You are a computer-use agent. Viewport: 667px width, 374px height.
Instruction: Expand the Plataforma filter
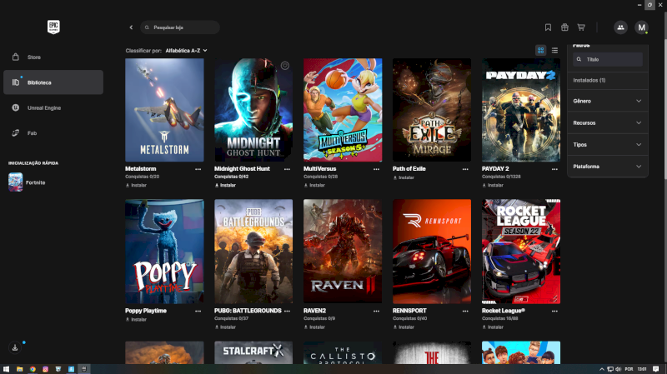608,167
